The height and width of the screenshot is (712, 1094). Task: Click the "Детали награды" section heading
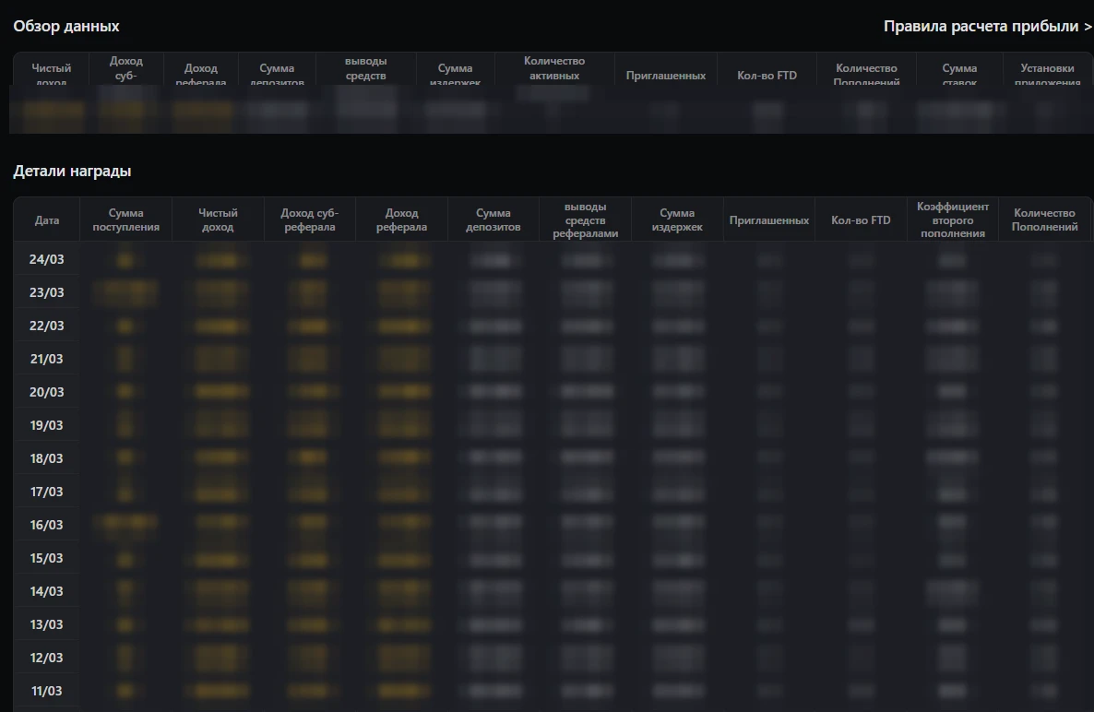coord(71,171)
